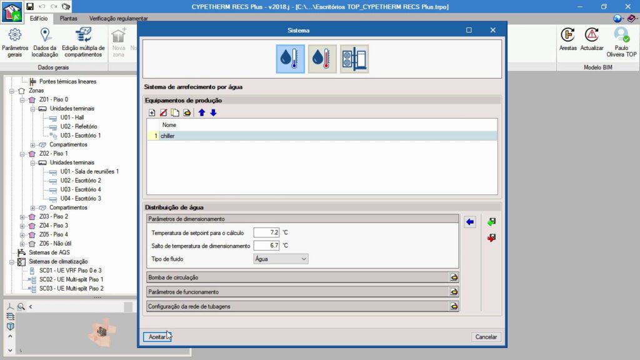The height and width of the screenshot is (360, 640).
Task: Select SC02 - UE Multi-split Piso 1
Action: click(x=71, y=279)
